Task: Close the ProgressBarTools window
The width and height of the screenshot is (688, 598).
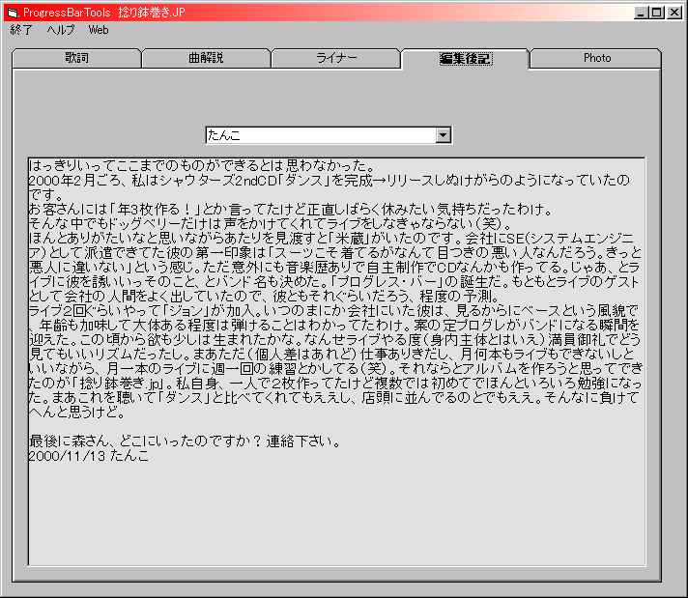Action: click(x=674, y=13)
